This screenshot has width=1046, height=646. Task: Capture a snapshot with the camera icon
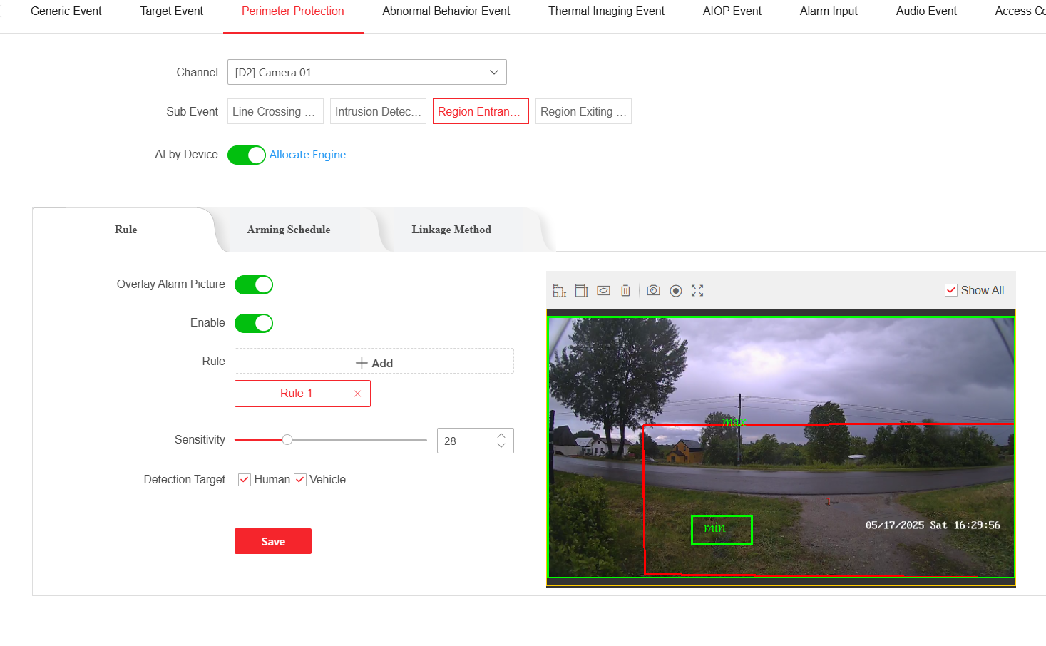pos(653,291)
